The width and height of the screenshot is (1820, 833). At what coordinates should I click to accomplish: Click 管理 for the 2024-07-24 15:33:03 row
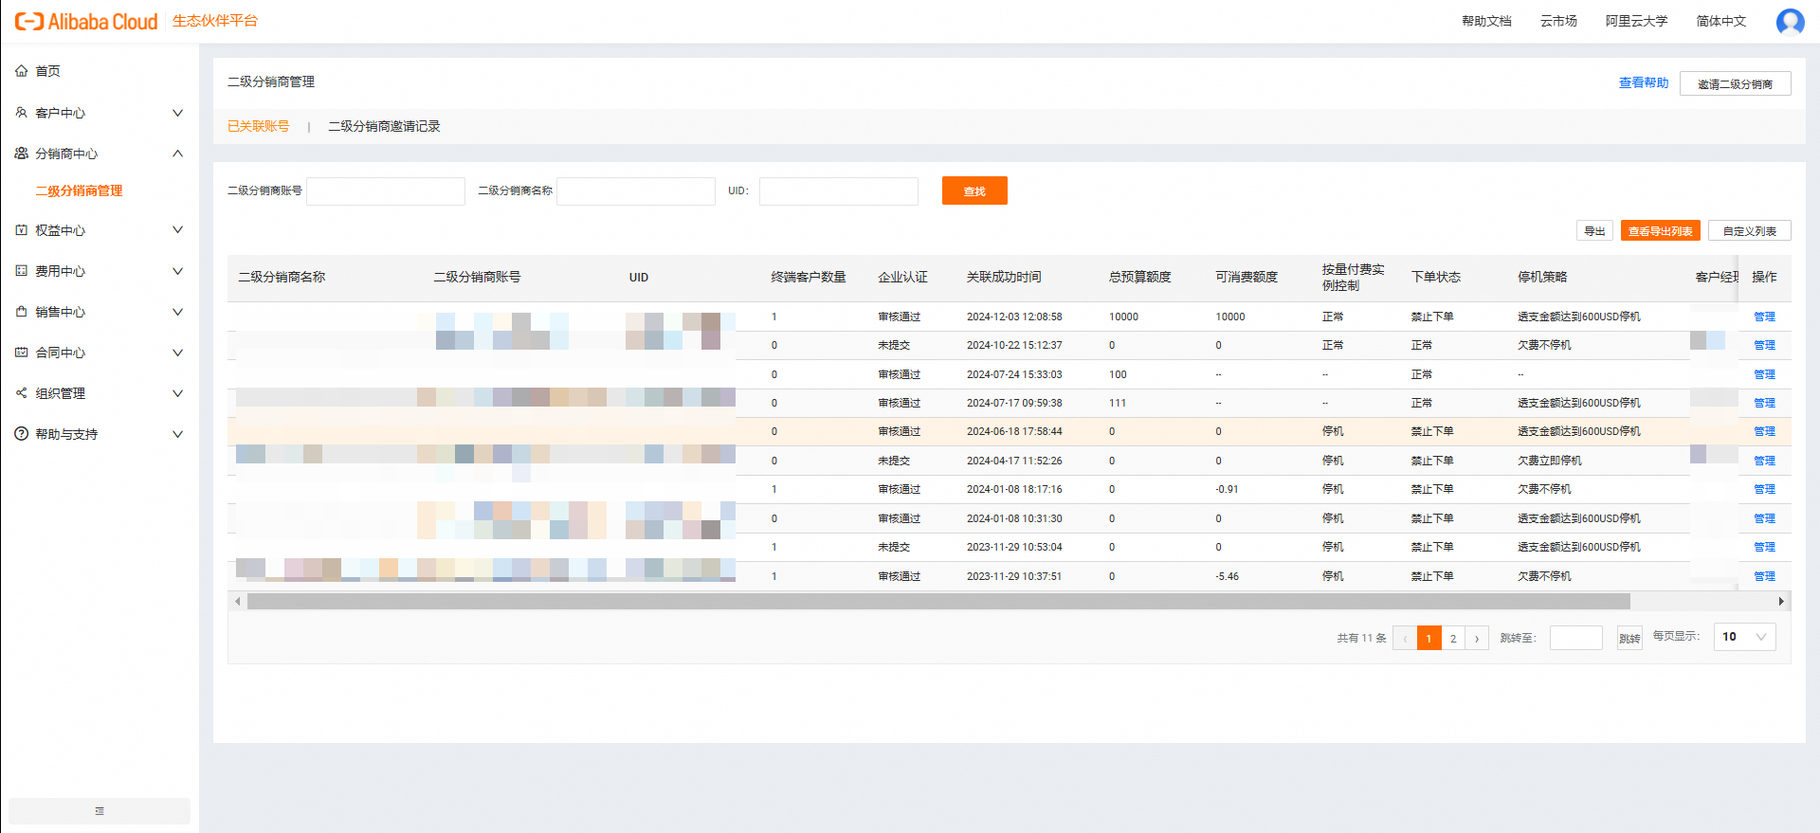1764,375
